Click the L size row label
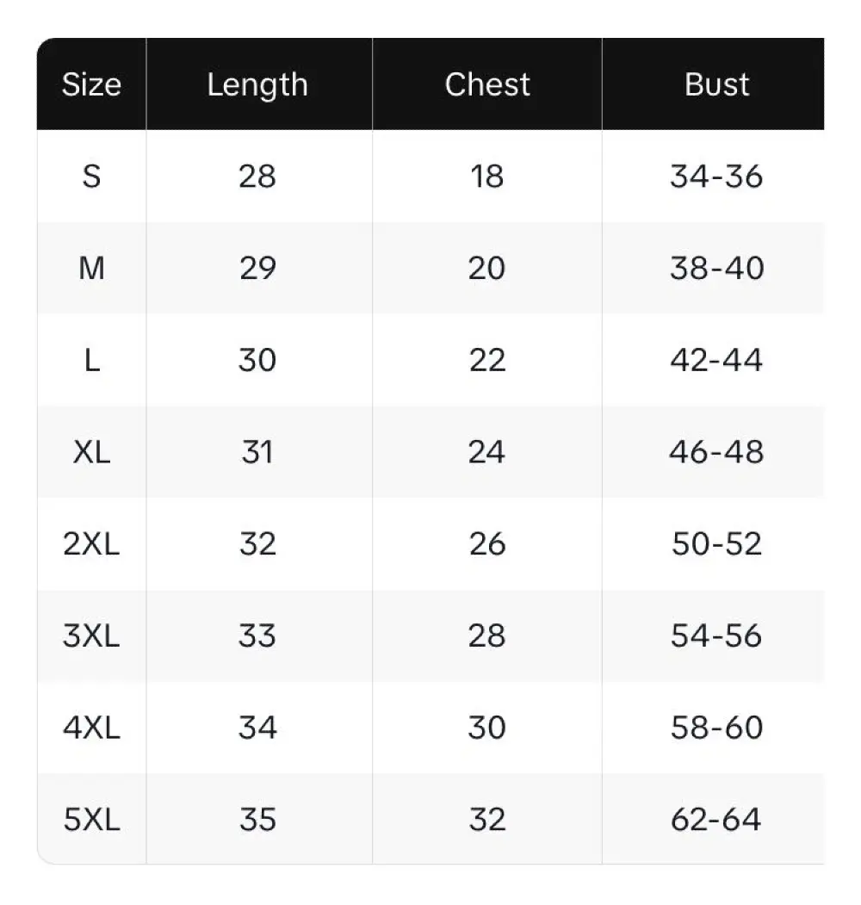Viewport: 861px width, 905px height. click(91, 360)
